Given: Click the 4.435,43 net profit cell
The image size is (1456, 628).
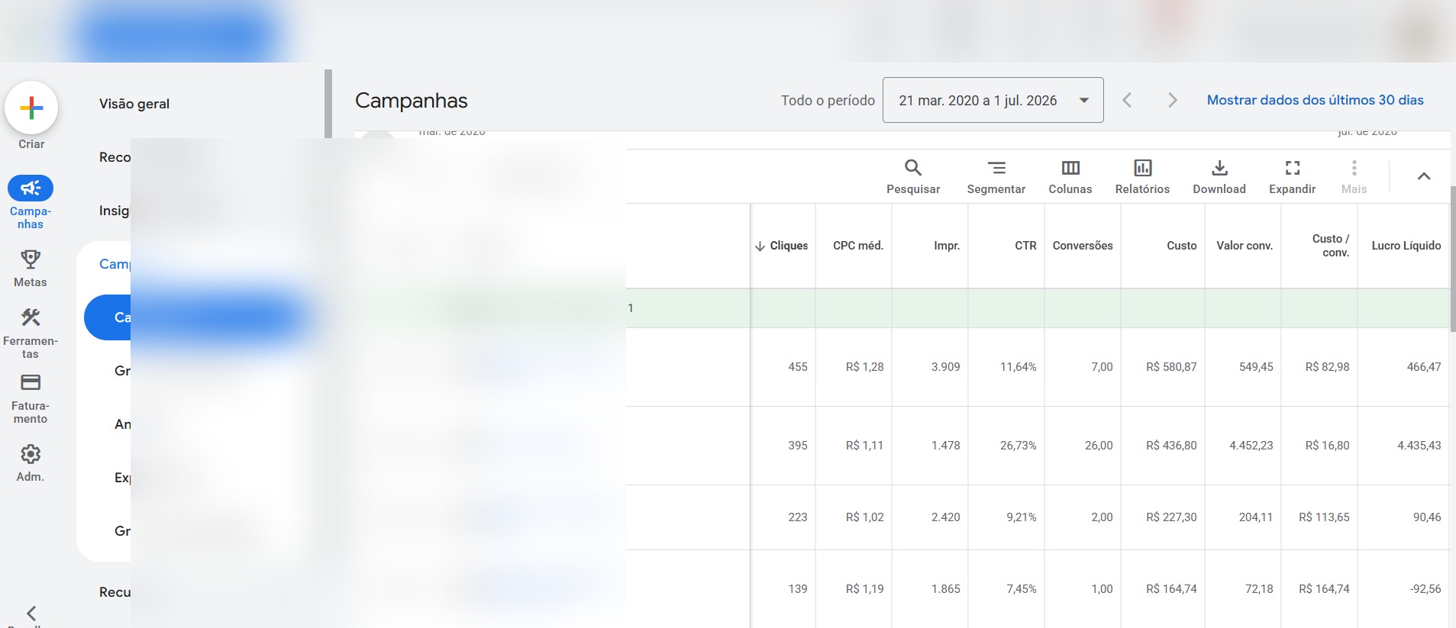Looking at the screenshot, I should point(1419,446).
